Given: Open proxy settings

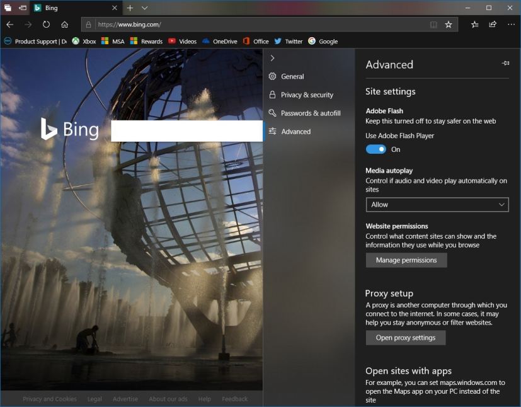Looking at the screenshot, I should pos(405,338).
